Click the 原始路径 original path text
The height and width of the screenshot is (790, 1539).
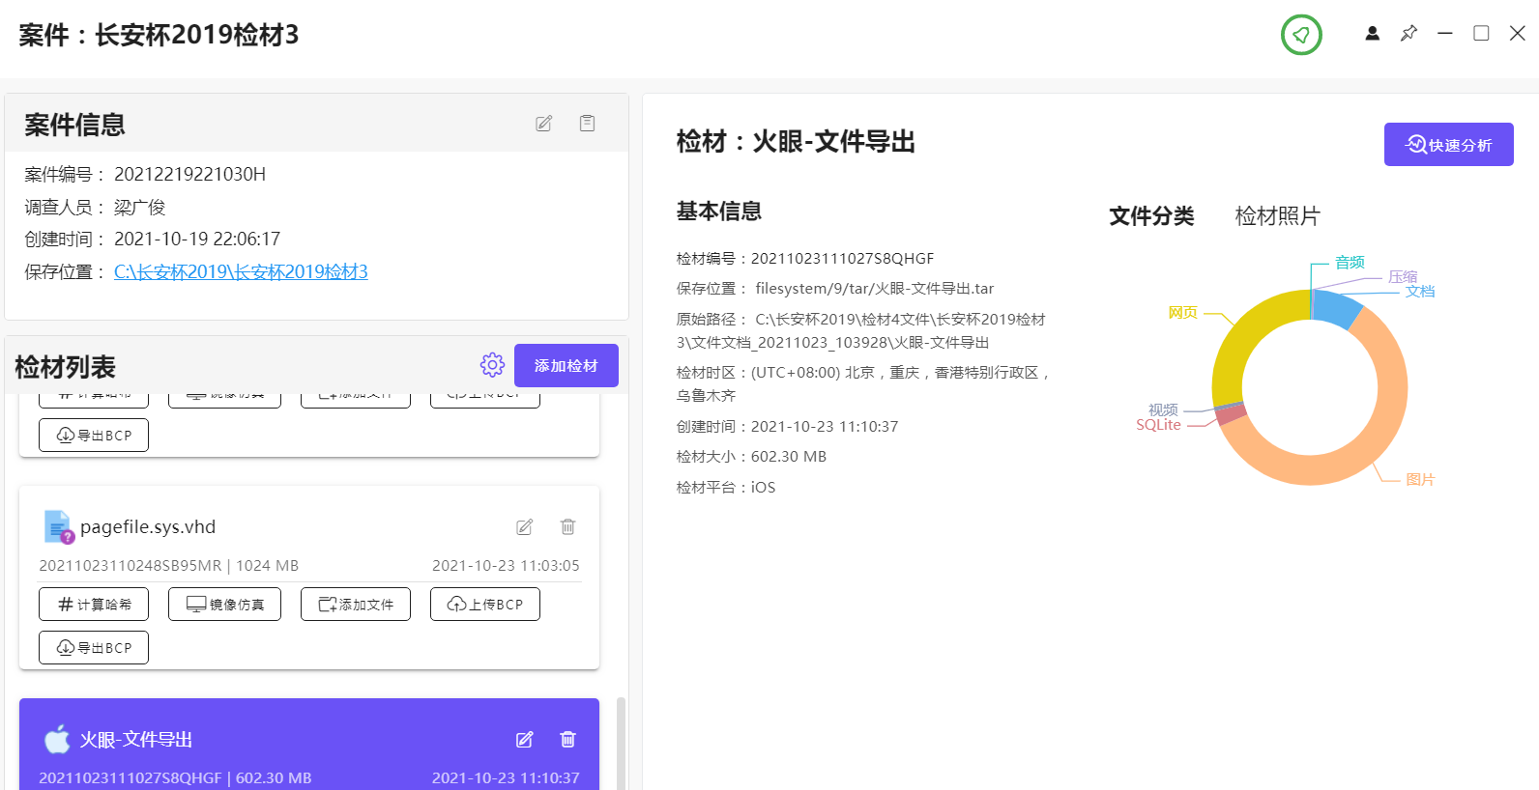tap(860, 331)
